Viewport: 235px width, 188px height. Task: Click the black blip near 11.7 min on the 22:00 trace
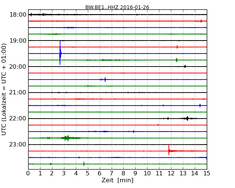point(168,119)
